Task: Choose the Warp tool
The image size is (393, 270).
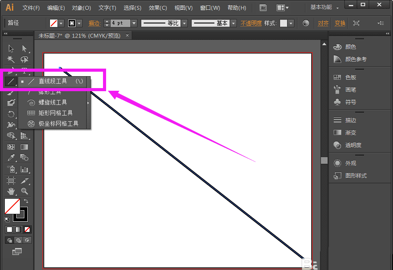Action: (x=11, y=125)
